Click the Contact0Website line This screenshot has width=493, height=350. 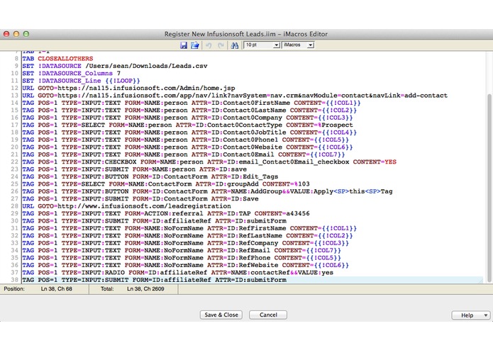click(187, 147)
